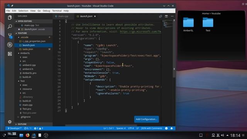Open the Test folder in file manager

coord(208,25)
